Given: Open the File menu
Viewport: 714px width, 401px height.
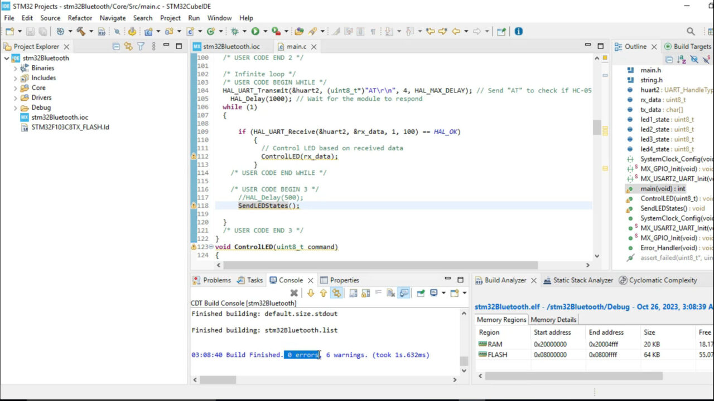Looking at the screenshot, I should [x=9, y=18].
